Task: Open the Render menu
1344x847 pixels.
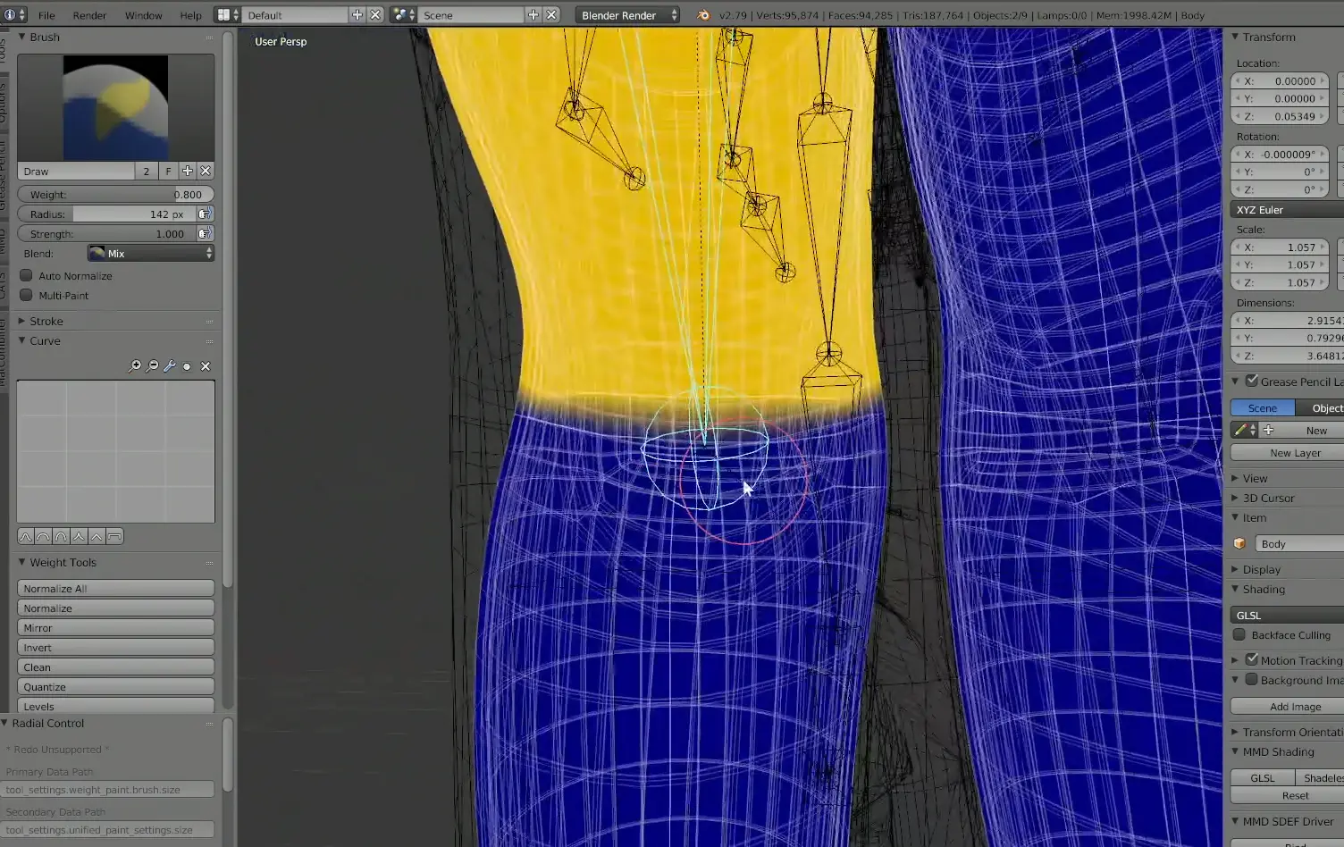Action: (89, 15)
